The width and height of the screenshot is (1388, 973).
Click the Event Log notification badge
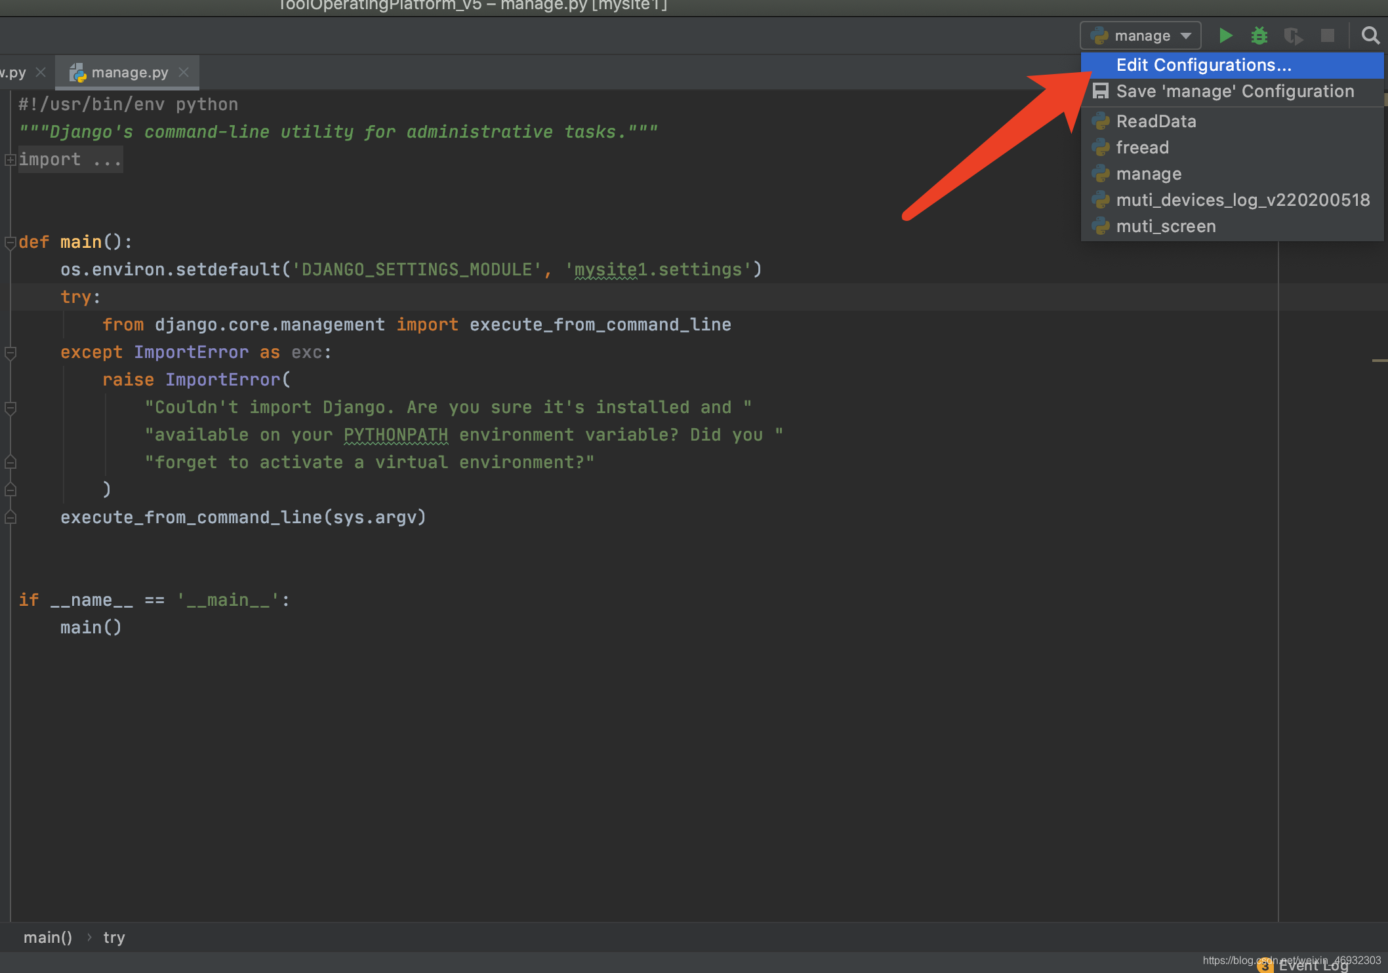(x=1265, y=965)
